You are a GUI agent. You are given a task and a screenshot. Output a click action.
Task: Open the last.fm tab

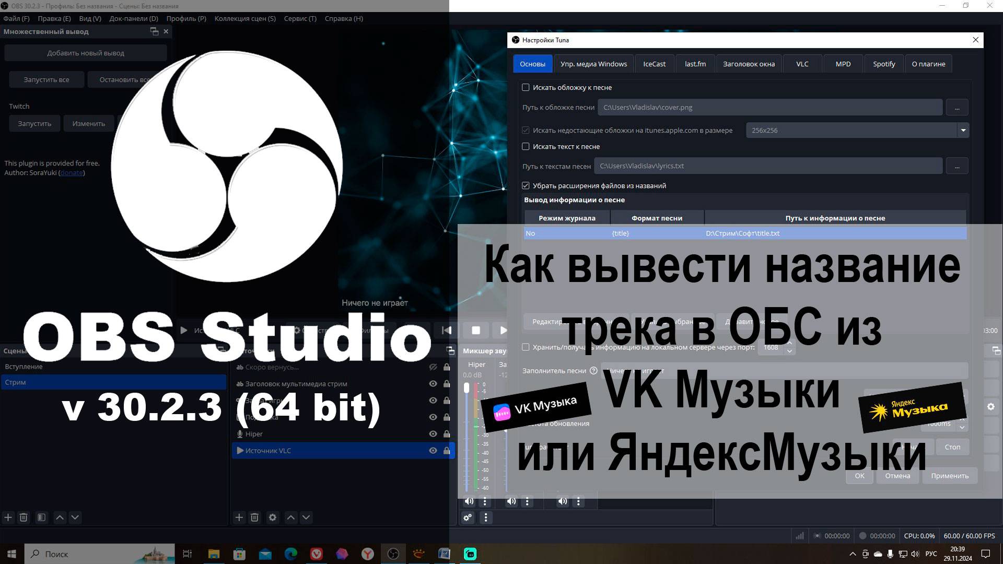pos(695,64)
